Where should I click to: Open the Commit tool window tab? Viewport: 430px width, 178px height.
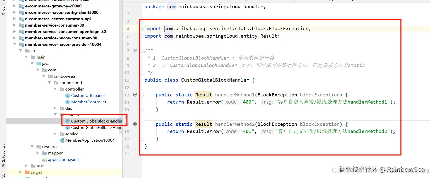pos(3,5)
